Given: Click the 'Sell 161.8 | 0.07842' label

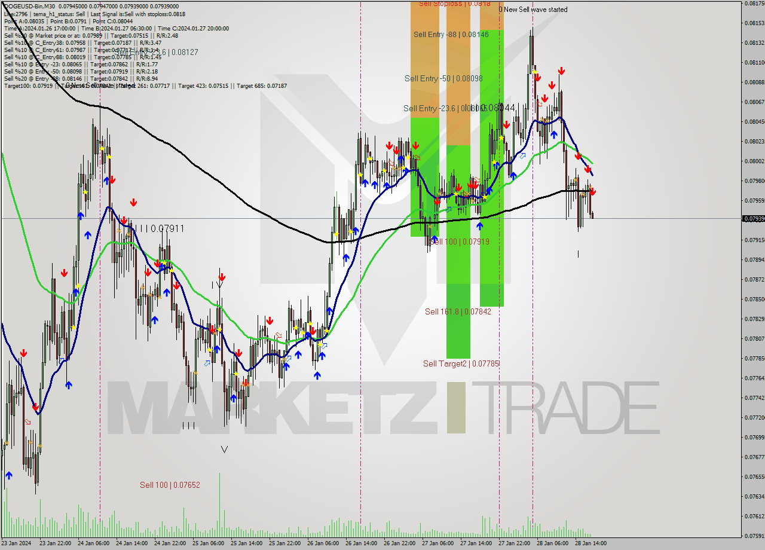Looking at the screenshot, I should coord(458,311).
